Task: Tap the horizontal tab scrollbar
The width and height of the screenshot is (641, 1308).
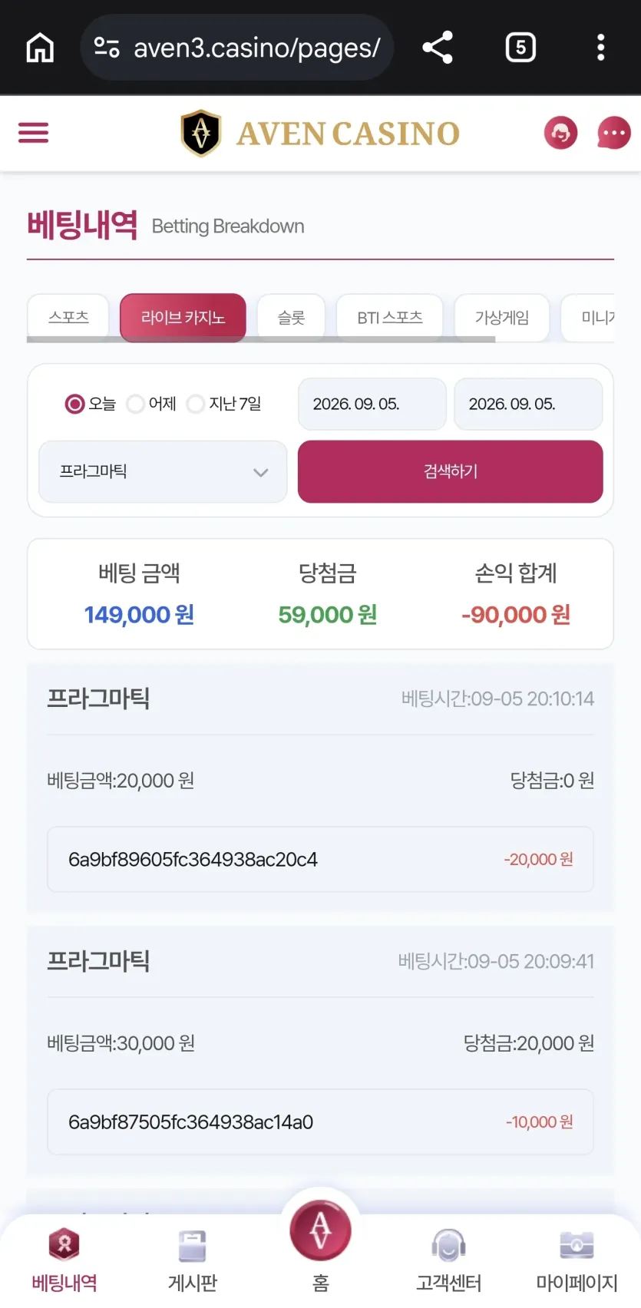Action: point(261,339)
